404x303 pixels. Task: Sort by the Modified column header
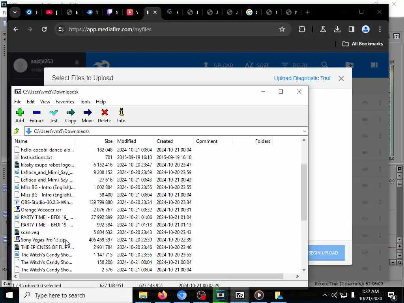134,141
